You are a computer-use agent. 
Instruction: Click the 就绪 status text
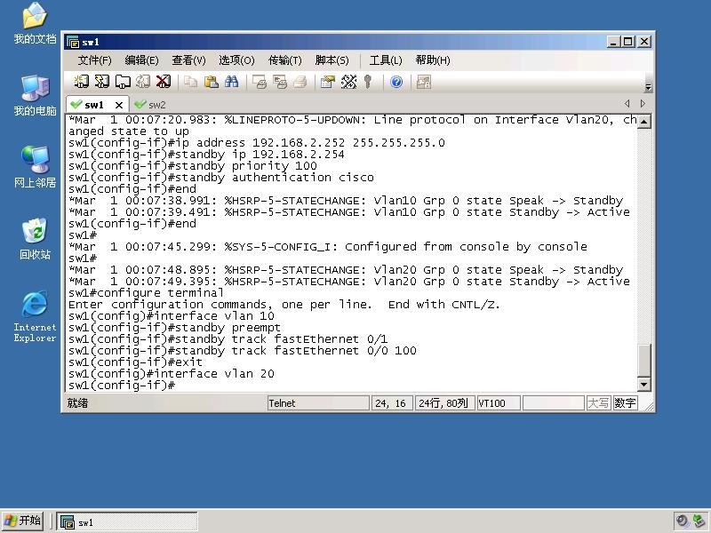(77, 403)
